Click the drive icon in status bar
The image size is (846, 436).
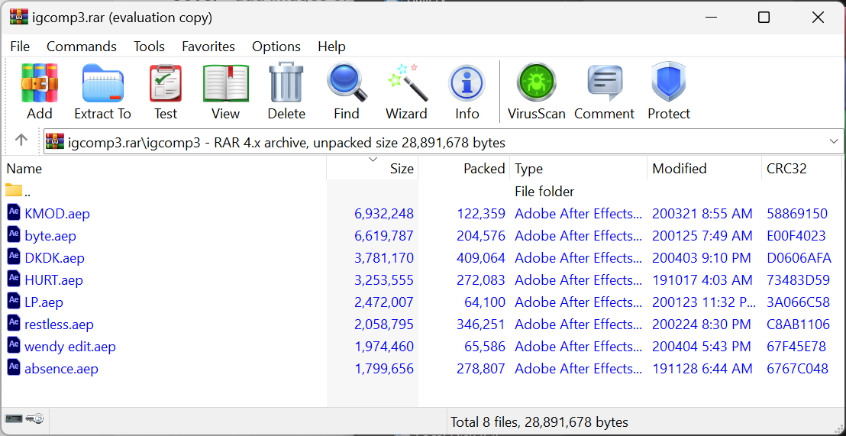[13, 418]
